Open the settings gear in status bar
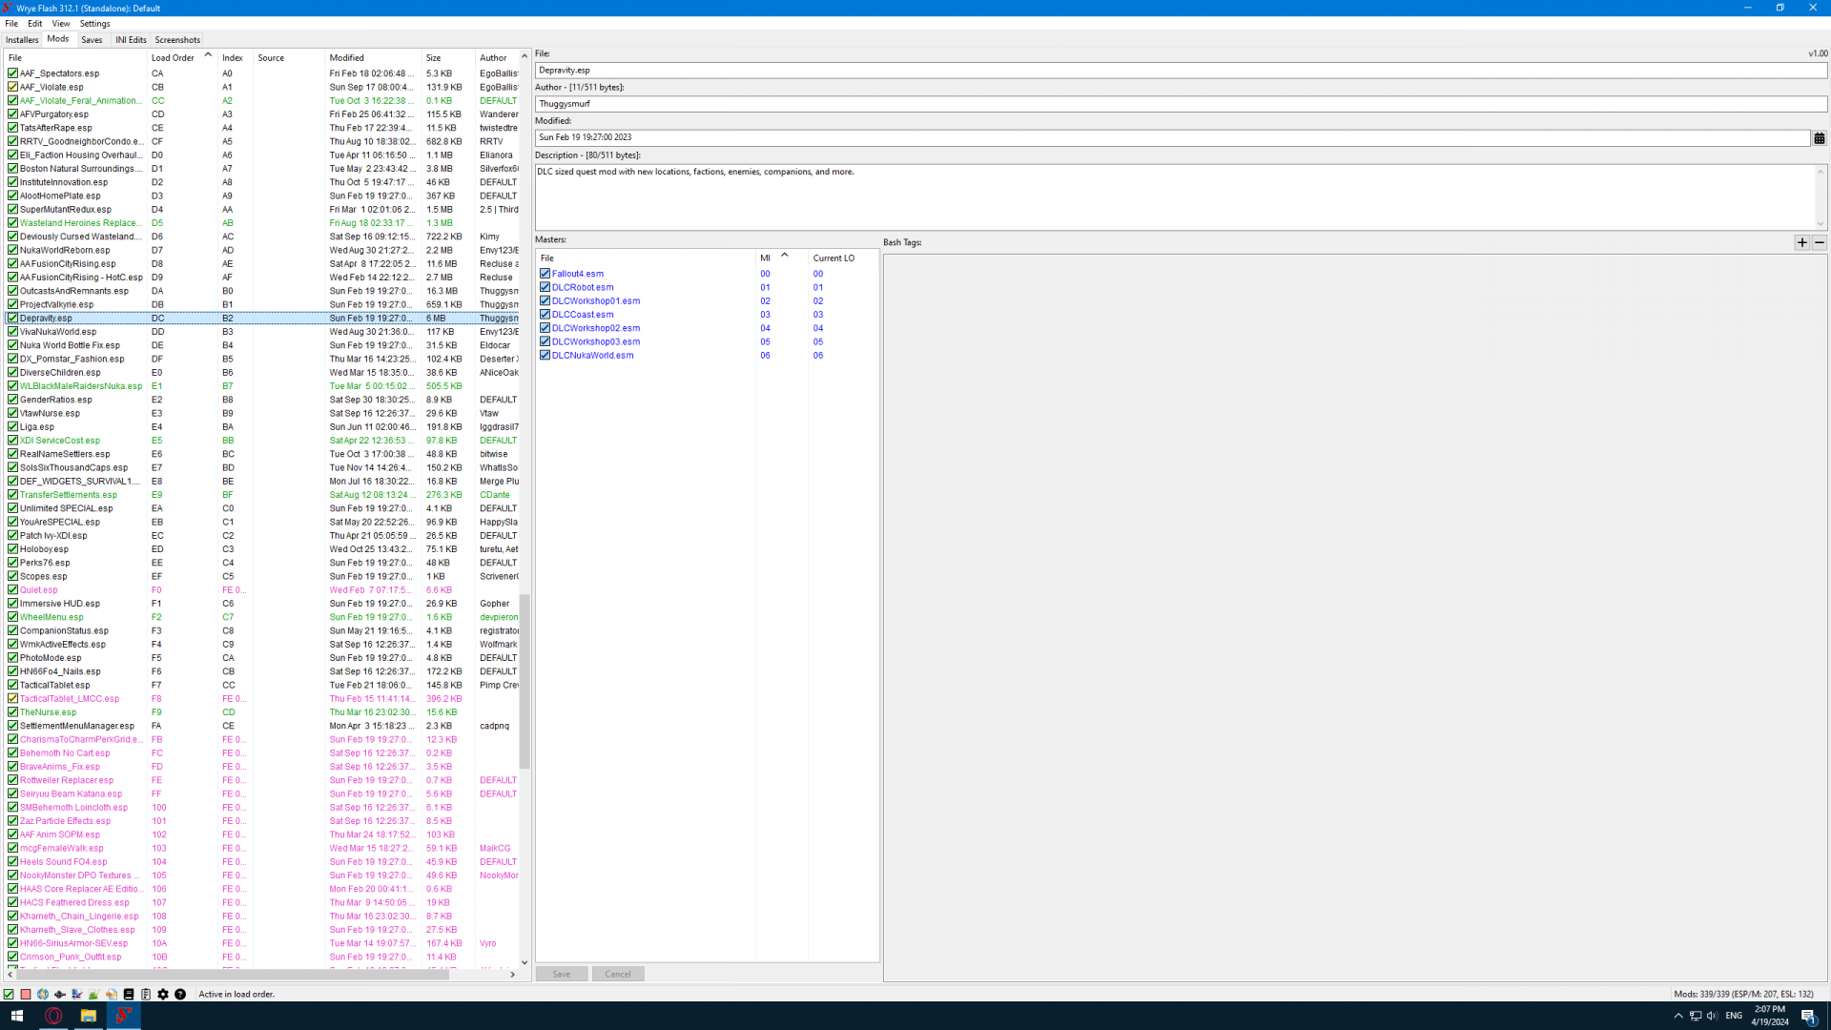This screenshot has height=1030, width=1831. 163,994
